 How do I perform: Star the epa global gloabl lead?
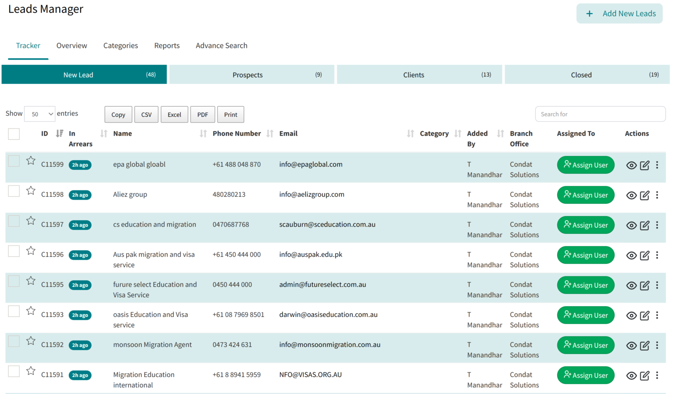click(x=31, y=161)
